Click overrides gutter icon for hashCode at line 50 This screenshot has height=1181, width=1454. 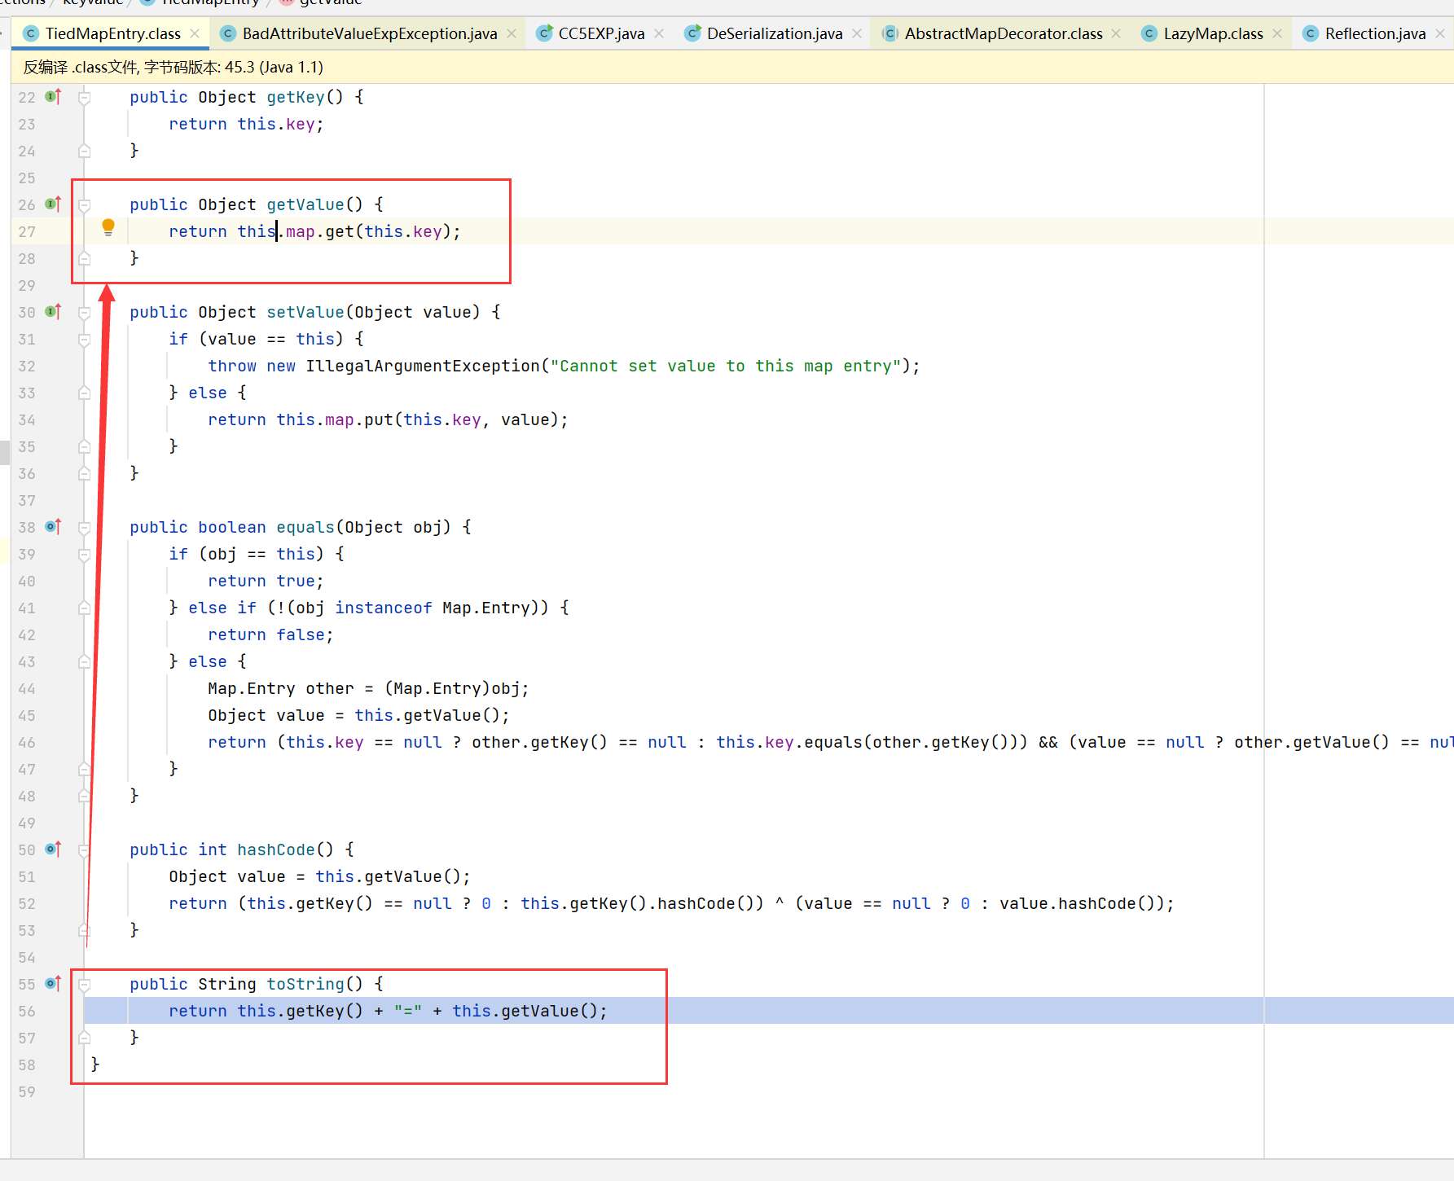click(x=53, y=850)
